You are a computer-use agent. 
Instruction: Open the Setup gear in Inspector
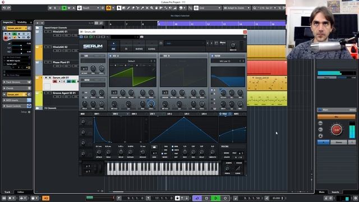click(29, 112)
